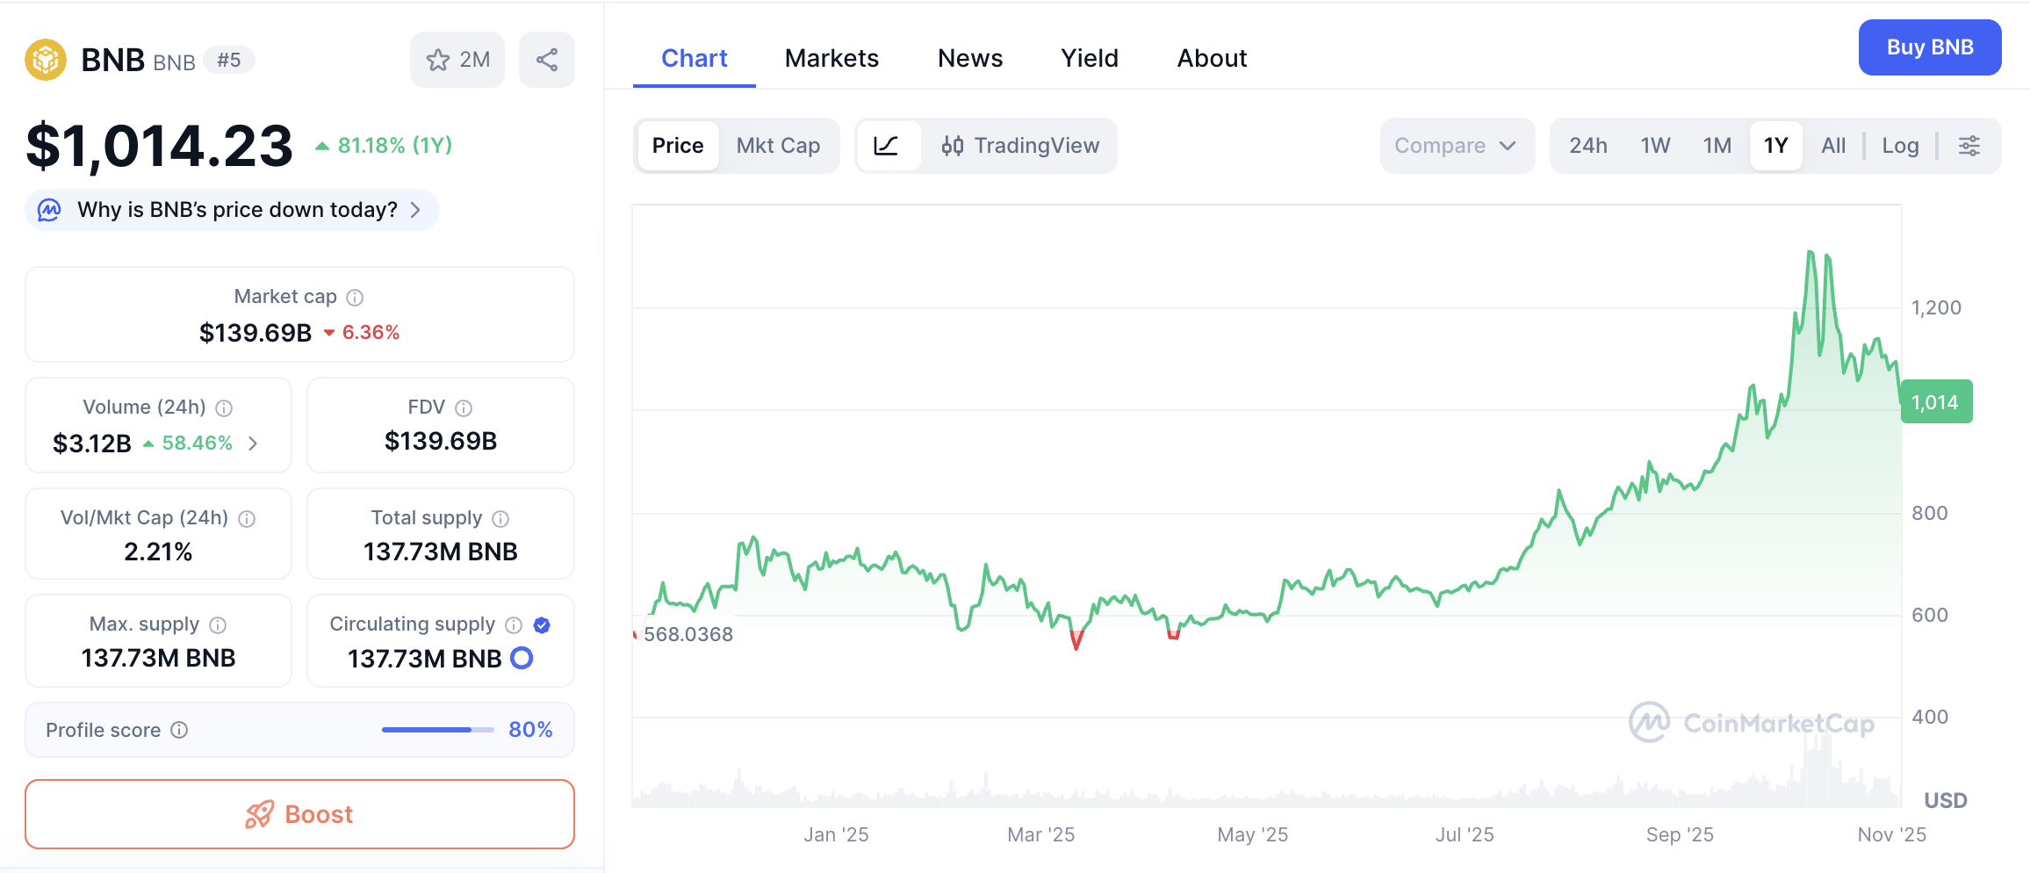2030x873 pixels.
Task: Click the FDV info icon
Action: pyautogui.click(x=464, y=408)
